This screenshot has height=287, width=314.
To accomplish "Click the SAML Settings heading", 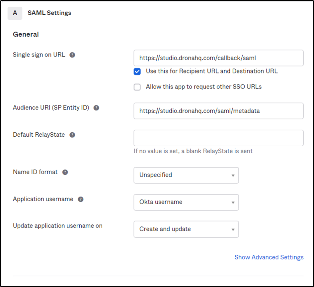I will point(49,13).
